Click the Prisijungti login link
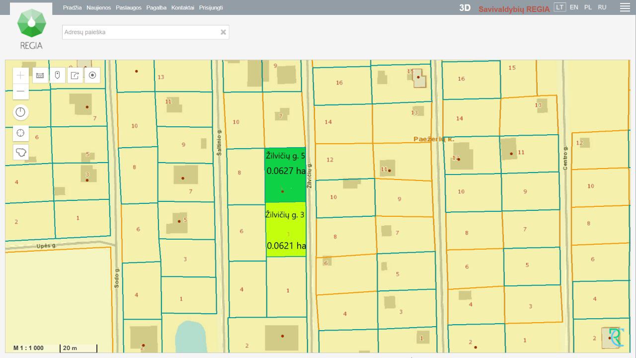Viewport: 636px width, 358px height. (211, 8)
